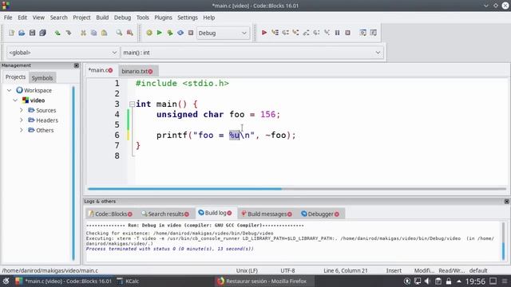511x287 pixels.
Task: Pause the debugger
Action: point(337,33)
